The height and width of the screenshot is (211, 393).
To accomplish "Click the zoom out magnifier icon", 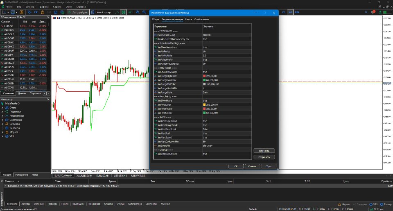I will tap(144, 12).
